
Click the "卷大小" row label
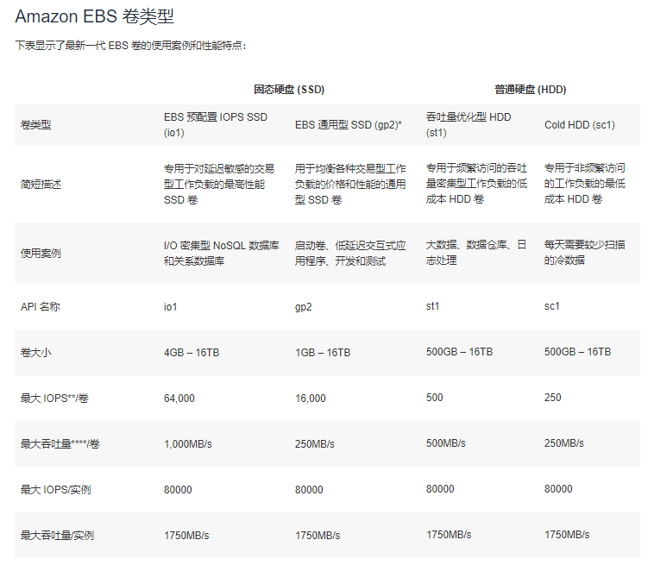pos(35,353)
